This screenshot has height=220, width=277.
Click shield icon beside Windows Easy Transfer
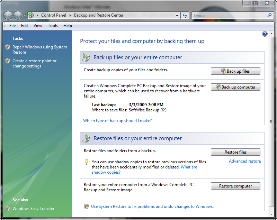(8, 209)
